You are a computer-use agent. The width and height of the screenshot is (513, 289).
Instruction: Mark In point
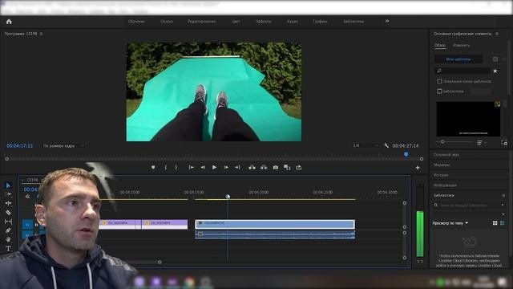point(166,168)
